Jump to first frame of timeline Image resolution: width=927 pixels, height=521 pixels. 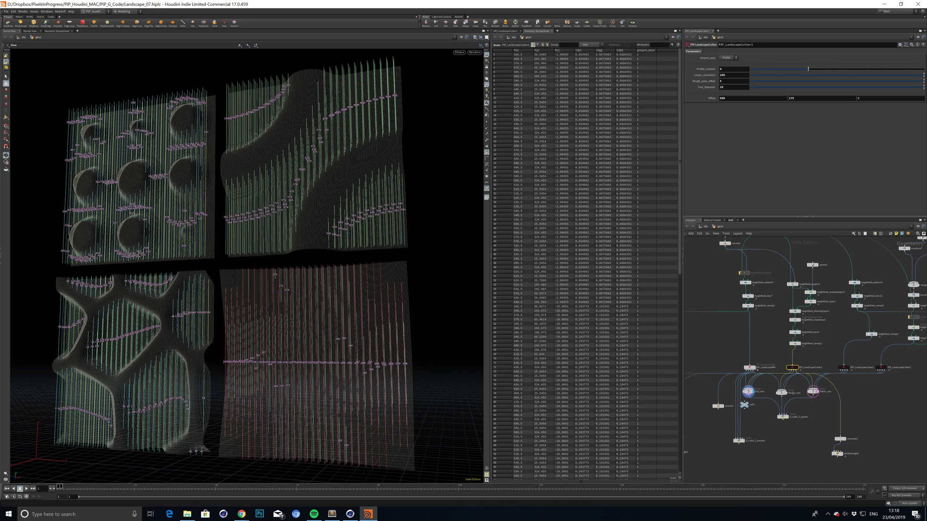click(x=7, y=488)
